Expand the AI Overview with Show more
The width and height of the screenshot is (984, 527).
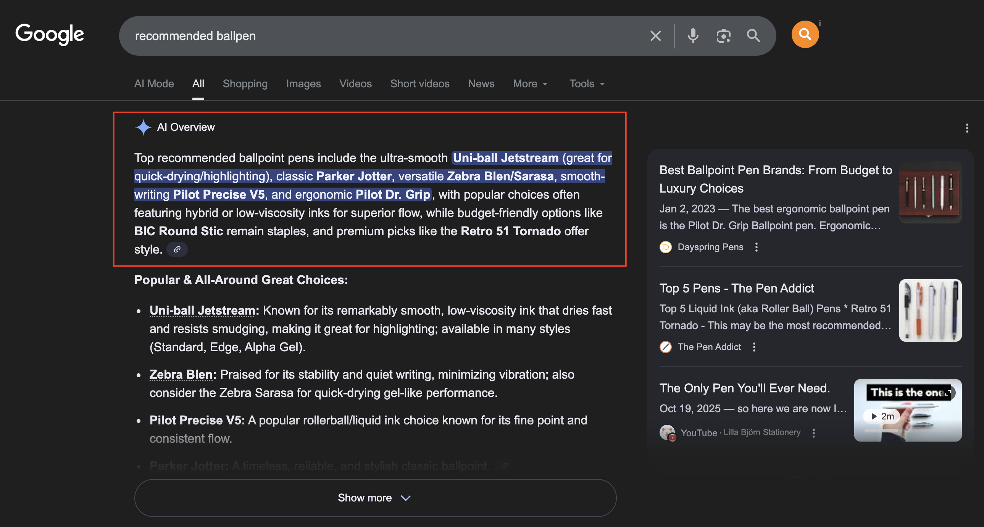coord(375,498)
